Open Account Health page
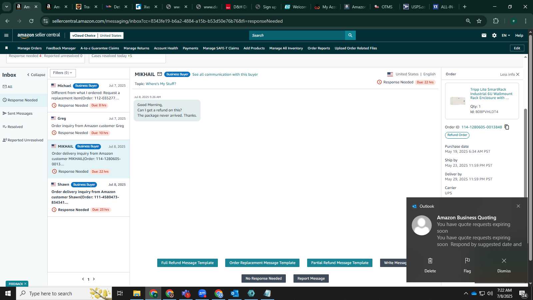Image resolution: width=533 pixels, height=300 pixels. 166,48
